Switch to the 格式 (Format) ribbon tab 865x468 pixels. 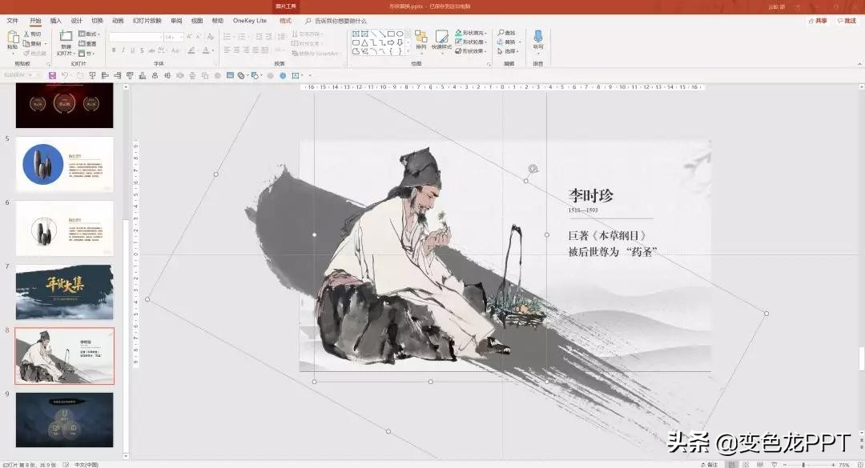click(286, 21)
